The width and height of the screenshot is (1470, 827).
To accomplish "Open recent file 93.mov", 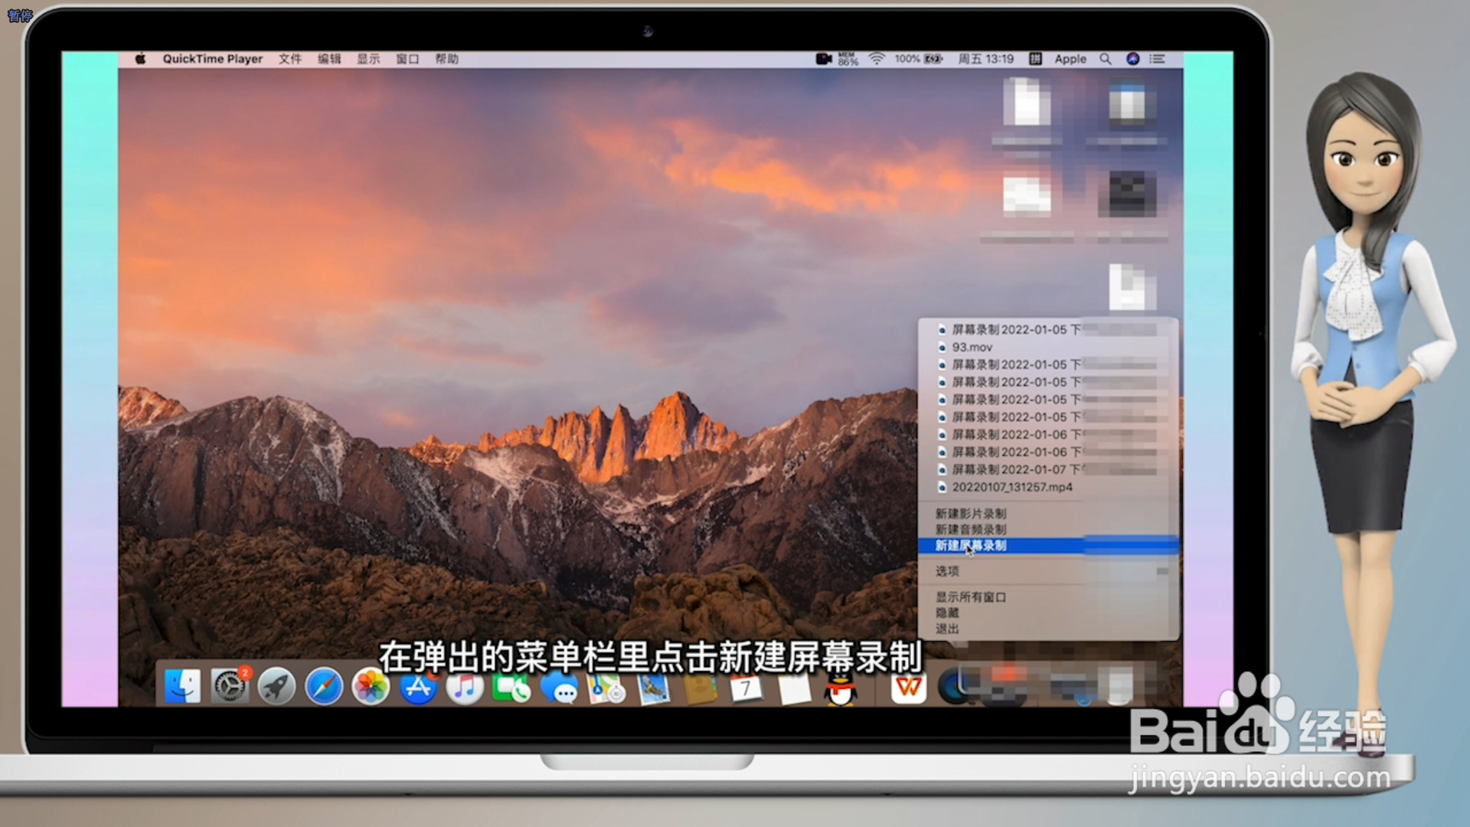I will click(972, 348).
